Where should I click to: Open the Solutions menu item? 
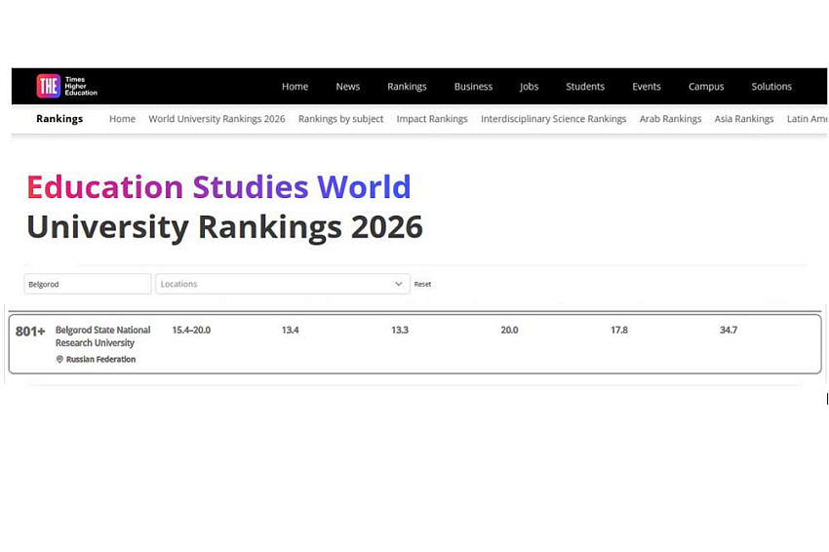click(x=771, y=87)
